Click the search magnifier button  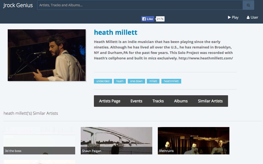click(x=248, y=5)
